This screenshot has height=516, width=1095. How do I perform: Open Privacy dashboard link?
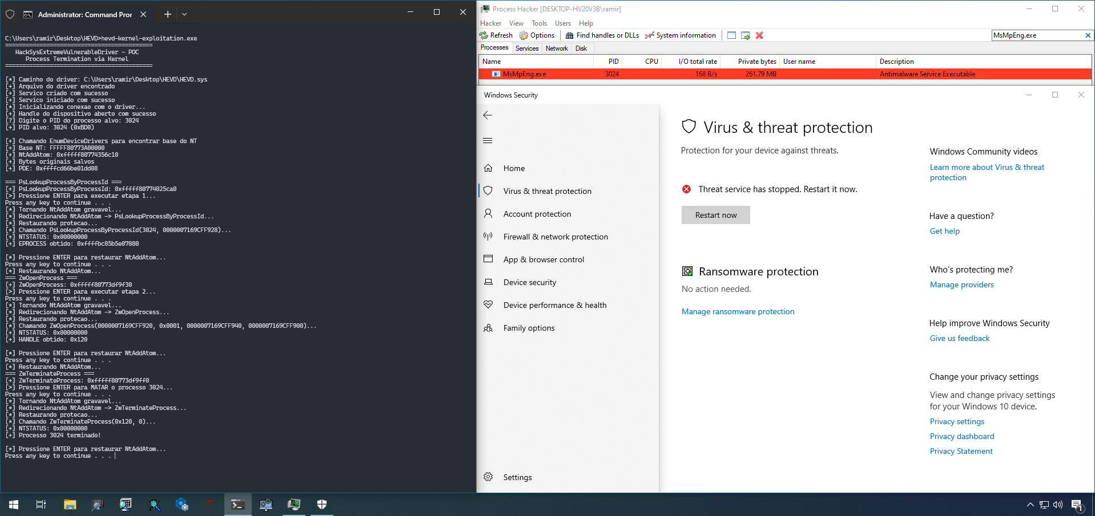coord(962,436)
